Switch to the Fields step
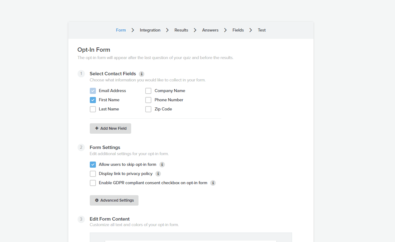 (238, 30)
